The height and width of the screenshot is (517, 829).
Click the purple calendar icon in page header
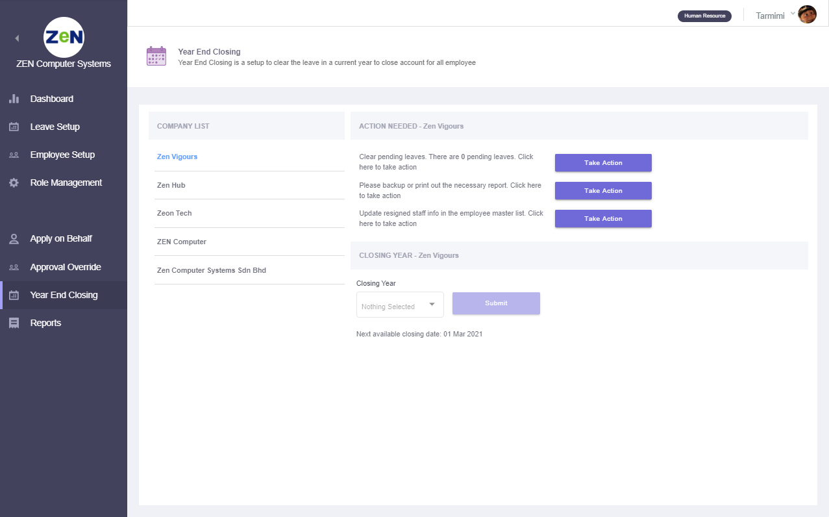[x=156, y=57]
